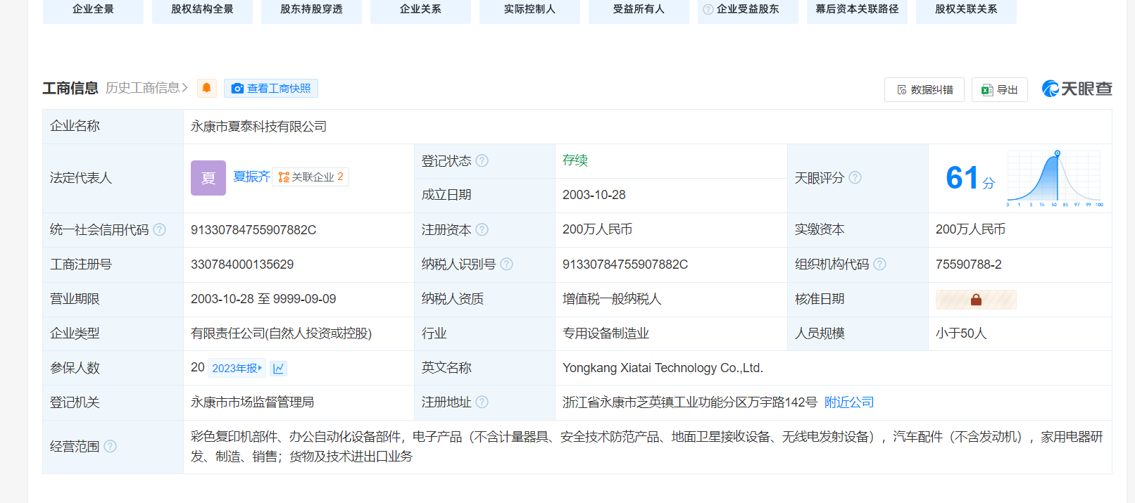Screen dimensions: 1135x503
Task: Switch to 股东持股穿透 tab
Action: (x=311, y=10)
